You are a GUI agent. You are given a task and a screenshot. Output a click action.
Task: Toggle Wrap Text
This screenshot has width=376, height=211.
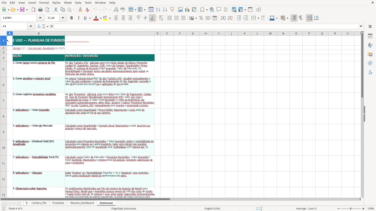pos(161,18)
